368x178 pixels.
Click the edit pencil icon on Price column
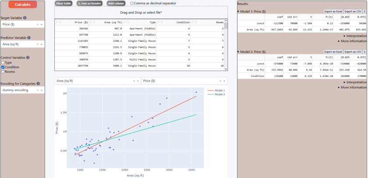coord(57,22)
